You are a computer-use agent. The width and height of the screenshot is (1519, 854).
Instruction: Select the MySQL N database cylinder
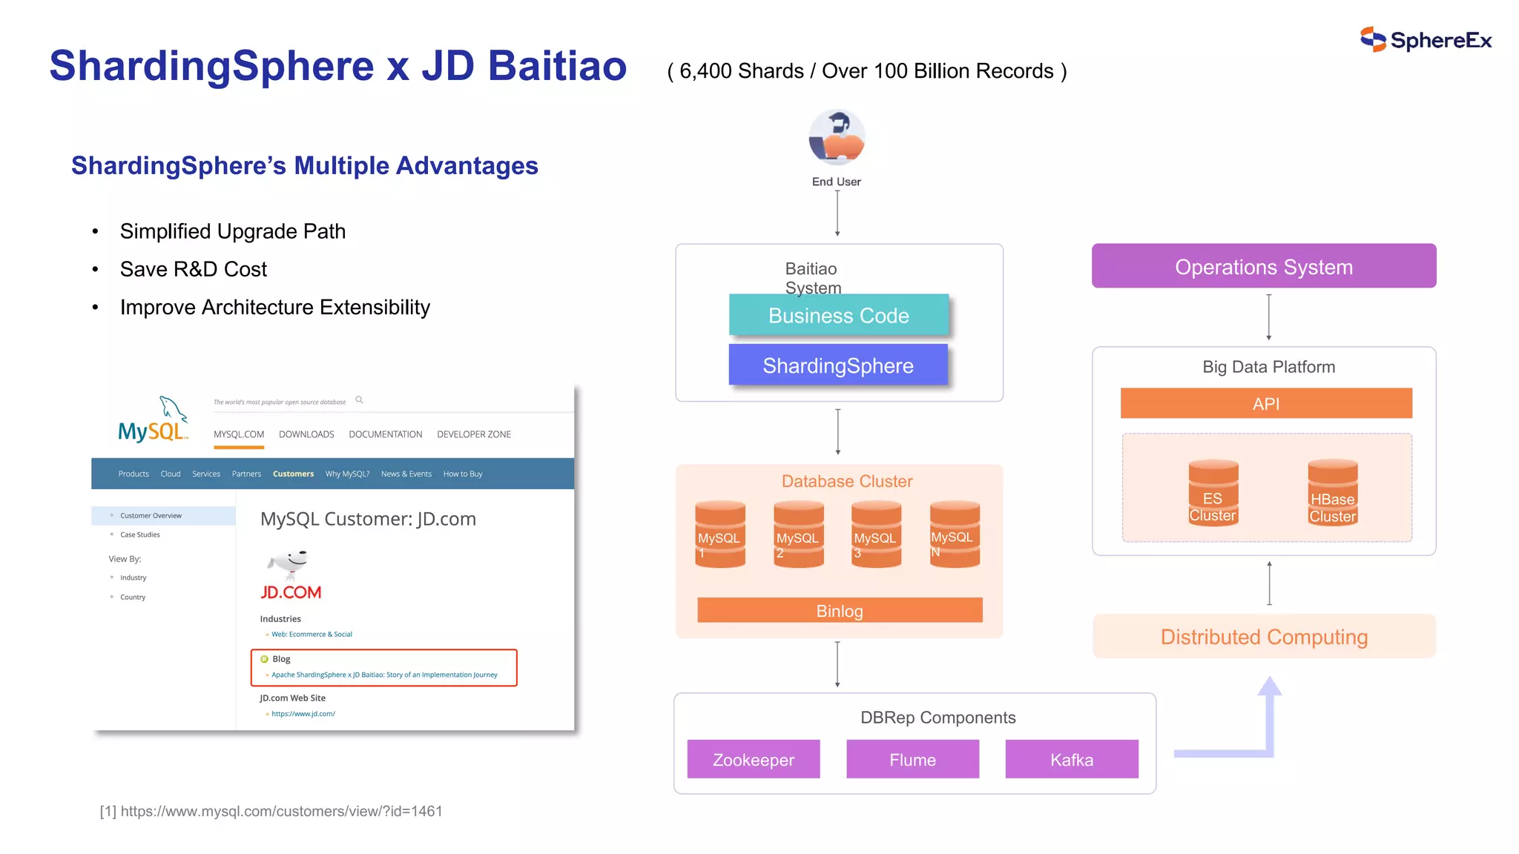tap(955, 535)
